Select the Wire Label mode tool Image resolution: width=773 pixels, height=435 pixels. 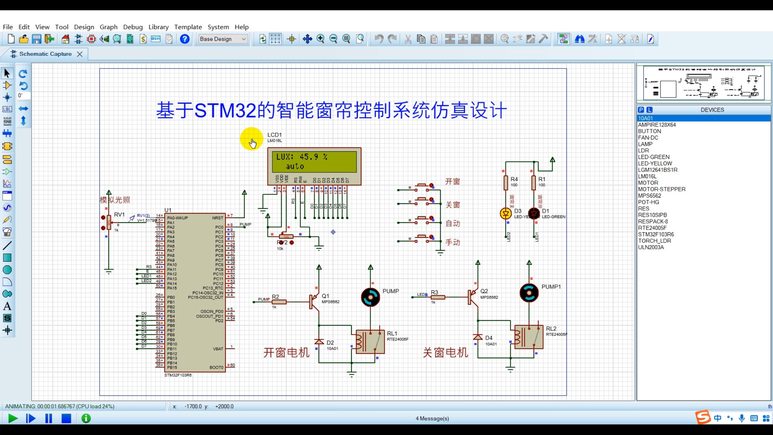[x=7, y=109]
